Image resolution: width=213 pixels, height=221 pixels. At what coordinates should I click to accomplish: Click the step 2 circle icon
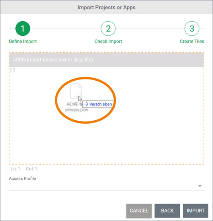[x=108, y=28]
